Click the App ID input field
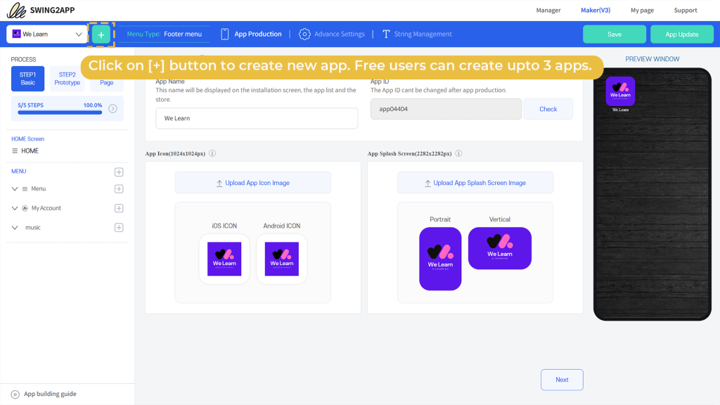This screenshot has height=405, width=720. pyautogui.click(x=446, y=109)
